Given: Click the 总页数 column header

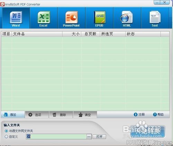Looking at the screenshot, I should [x=91, y=34].
